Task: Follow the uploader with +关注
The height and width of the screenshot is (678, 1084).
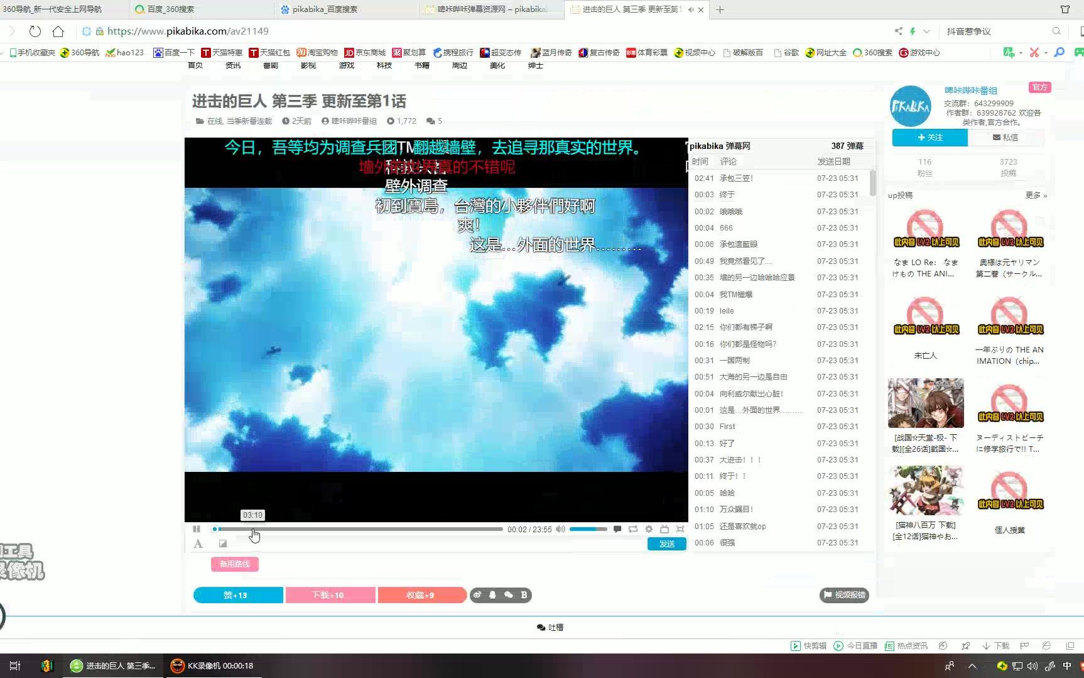Action: 930,138
